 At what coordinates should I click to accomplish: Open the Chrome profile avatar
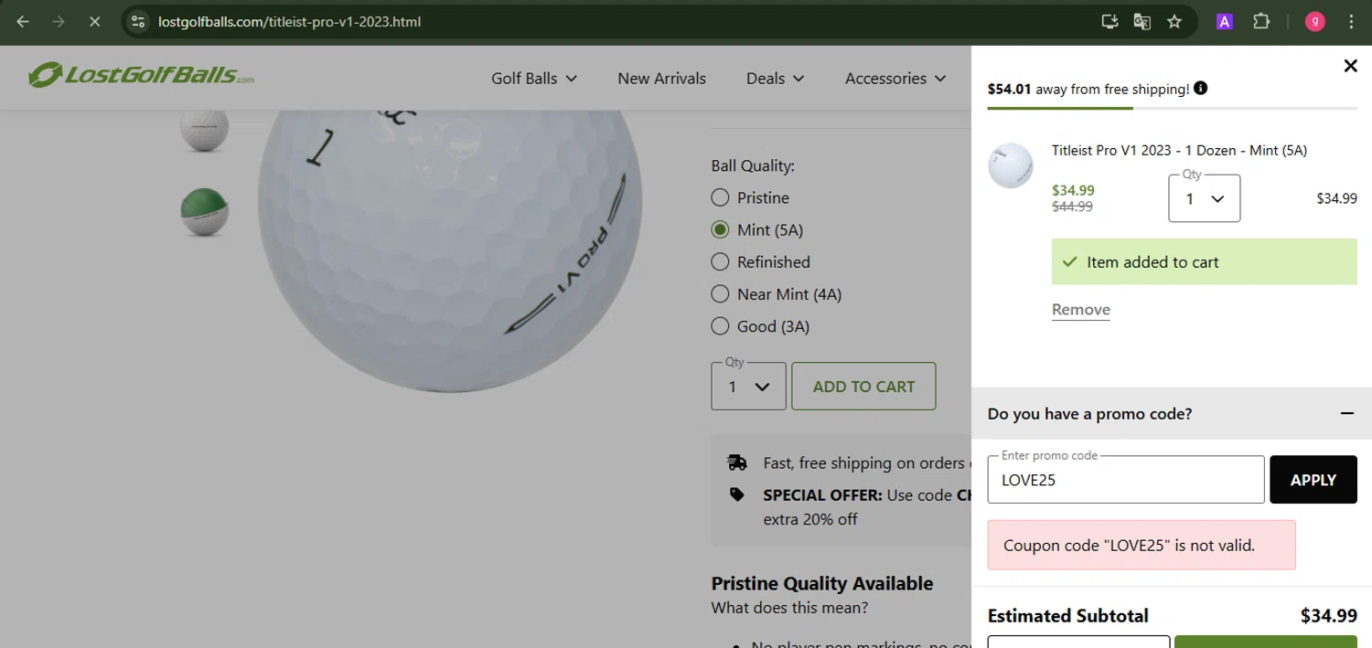click(1315, 21)
